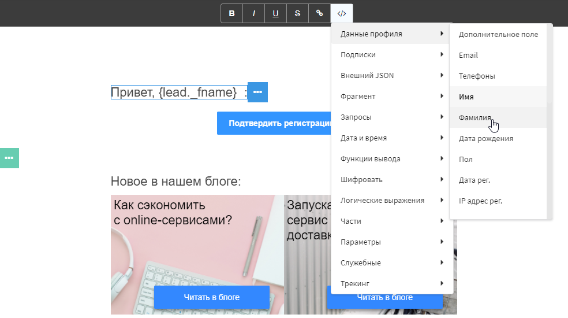Open the Данные профиля menu item

(390, 34)
